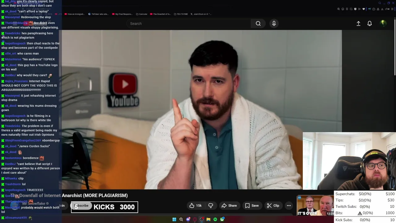Open more actions three-dot menu under video
396x223 pixels.
[289, 206]
